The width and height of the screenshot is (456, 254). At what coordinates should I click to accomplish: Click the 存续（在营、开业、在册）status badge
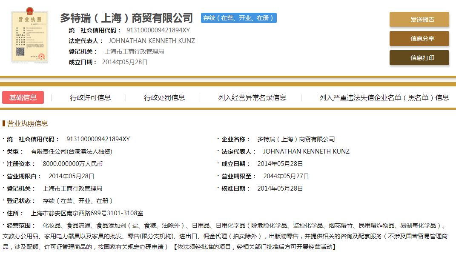click(238, 18)
